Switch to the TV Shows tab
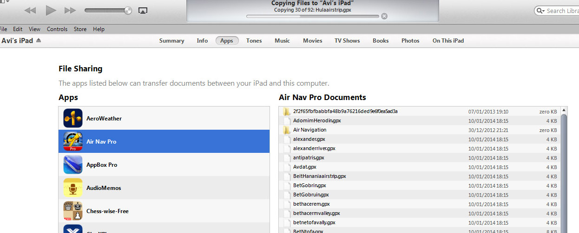Viewport: 579px width, 233px height. [347, 40]
